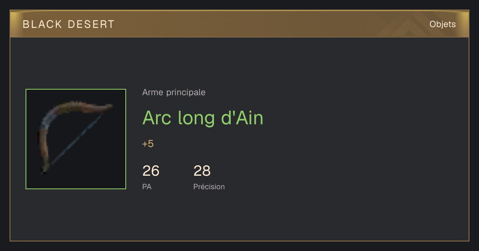Viewport: 479px width, 251px height.
Task: Select the Arc long d'Ain item name
Action: [x=203, y=118]
